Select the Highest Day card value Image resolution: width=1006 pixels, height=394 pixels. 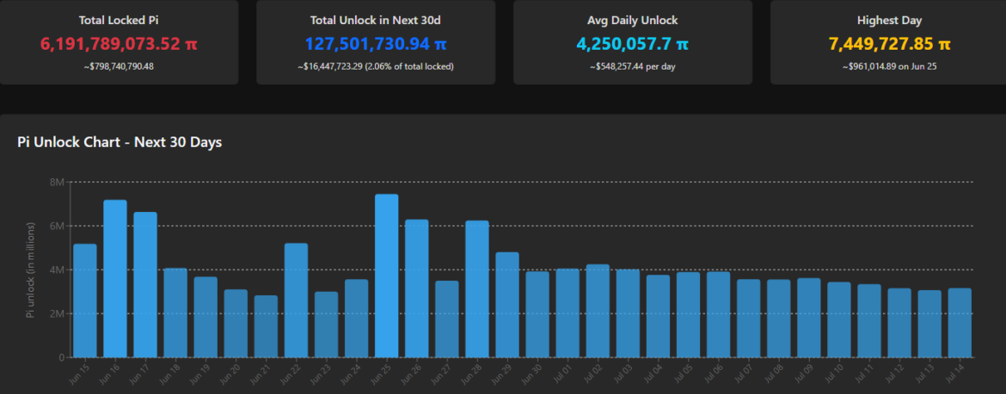point(889,44)
